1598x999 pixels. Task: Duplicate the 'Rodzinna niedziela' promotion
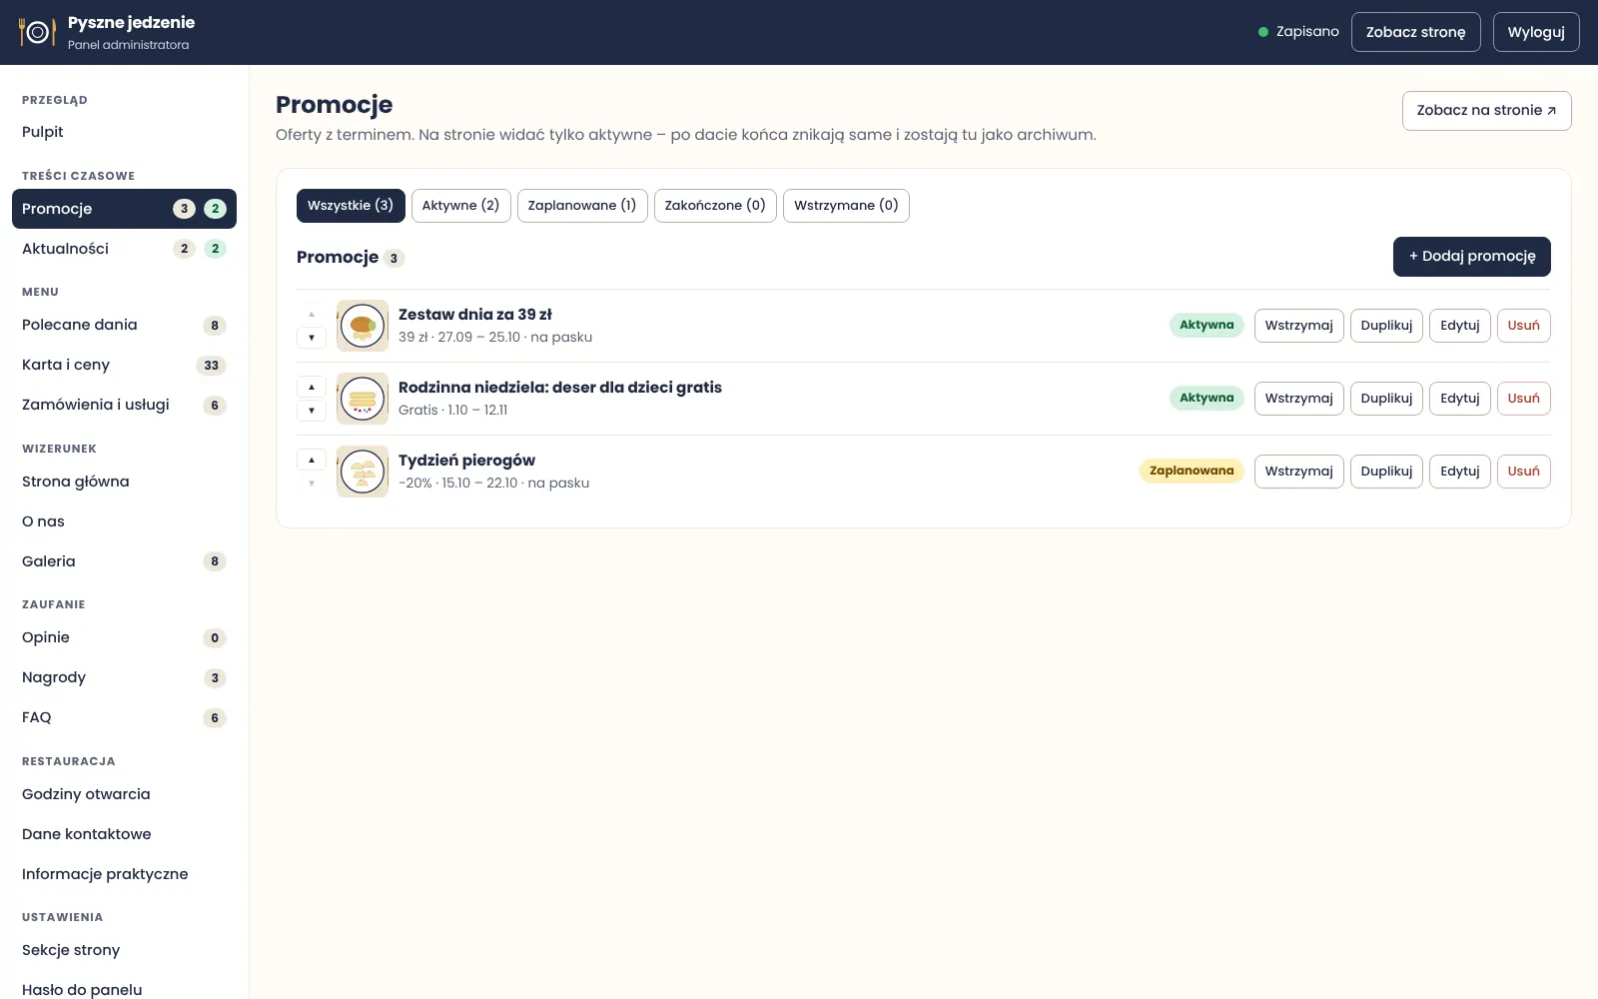1386,399
